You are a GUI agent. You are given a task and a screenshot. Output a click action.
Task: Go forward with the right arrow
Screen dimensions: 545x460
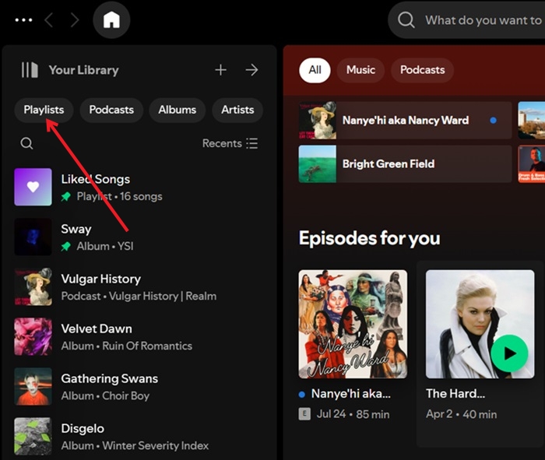pyautogui.click(x=75, y=20)
